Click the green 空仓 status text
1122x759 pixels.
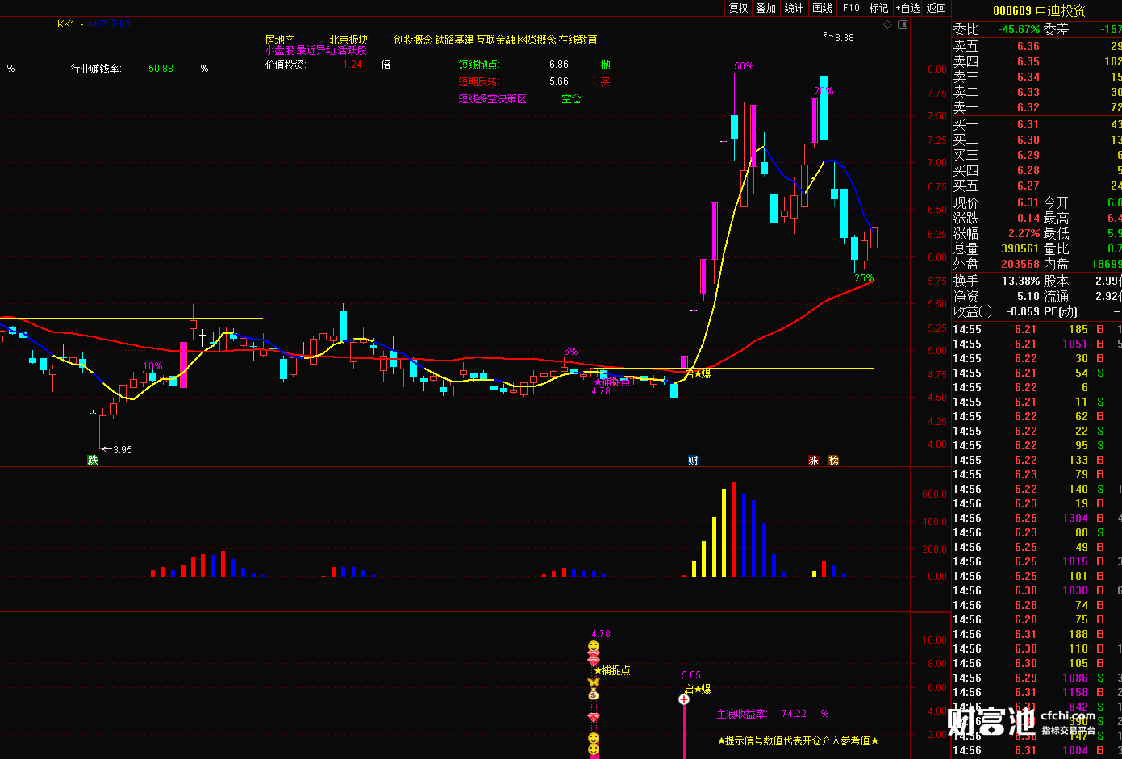571,98
